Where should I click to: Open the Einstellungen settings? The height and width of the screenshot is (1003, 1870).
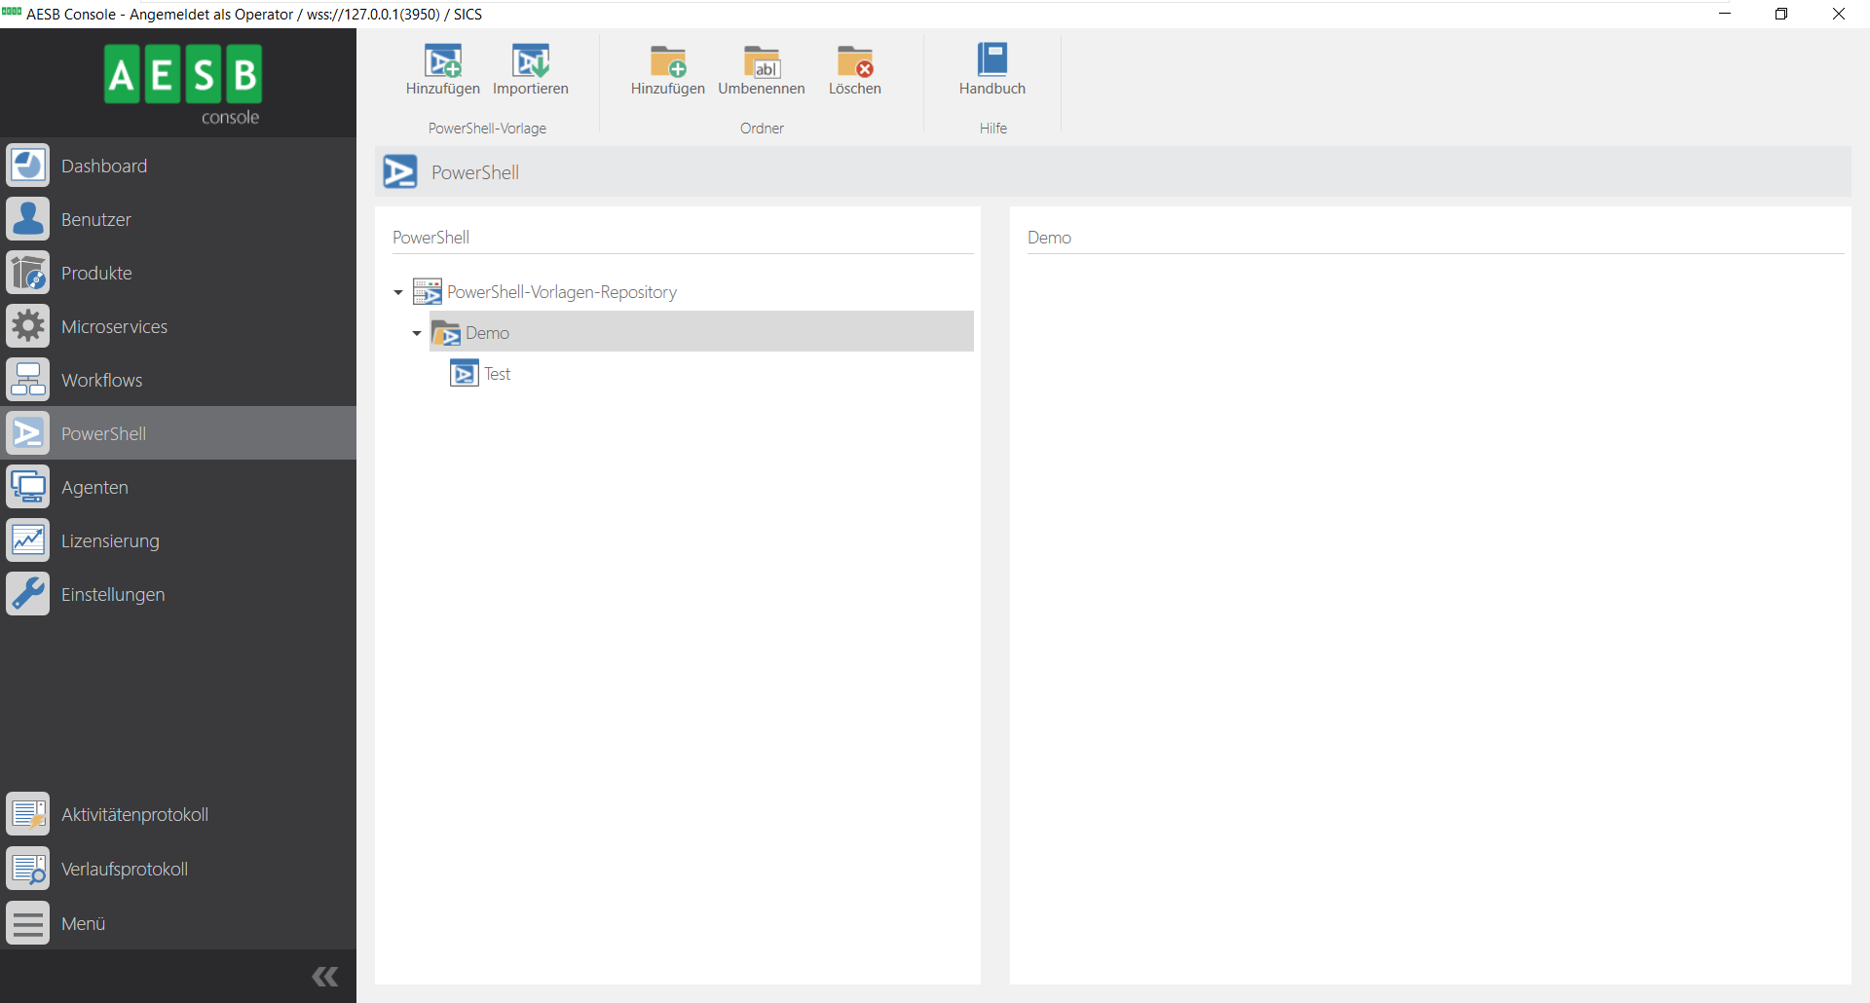[x=113, y=594]
